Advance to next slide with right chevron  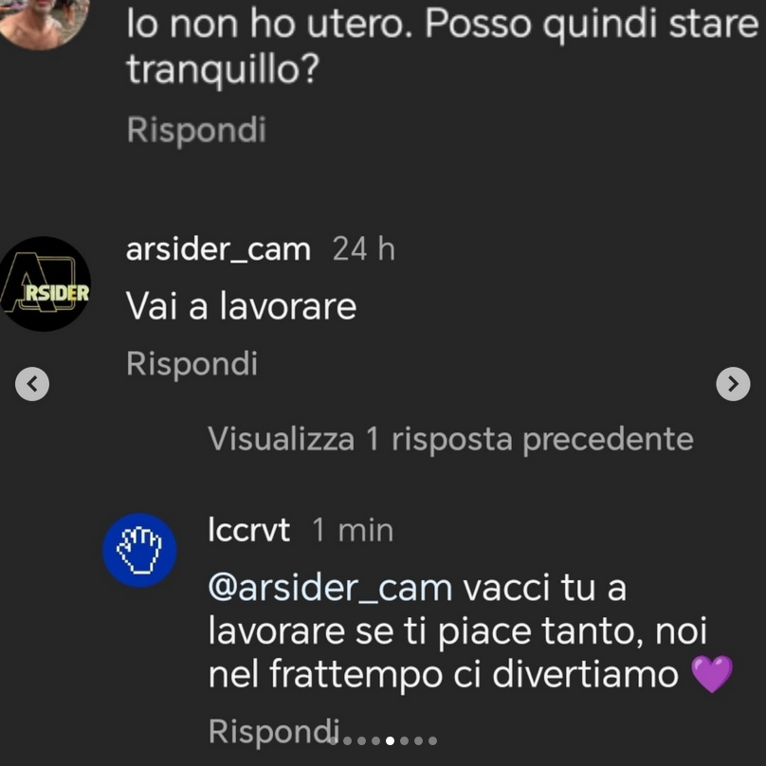click(x=733, y=384)
